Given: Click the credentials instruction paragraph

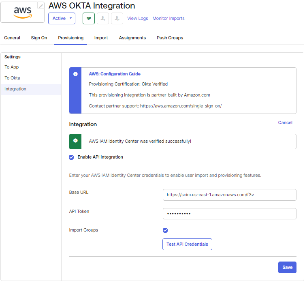Looking at the screenshot, I should 165,175.
